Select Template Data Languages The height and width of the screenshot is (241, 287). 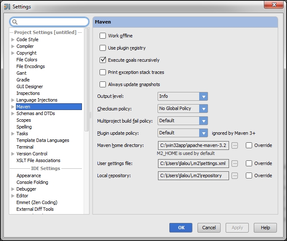[x=43, y=140]
